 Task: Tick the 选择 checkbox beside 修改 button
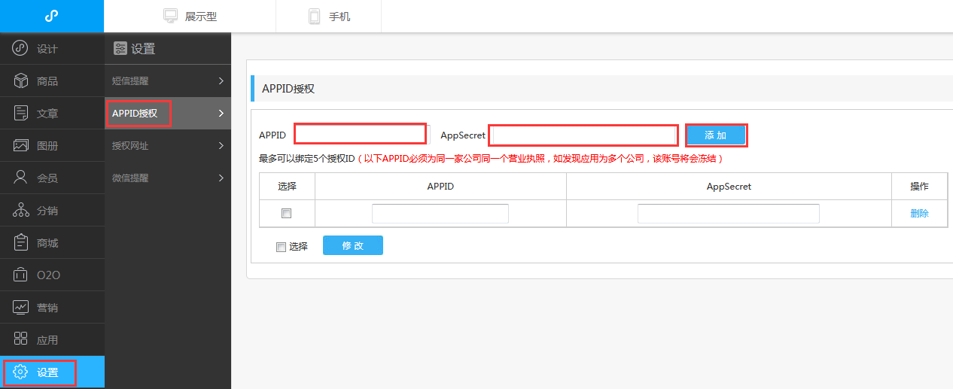(281, 247)
